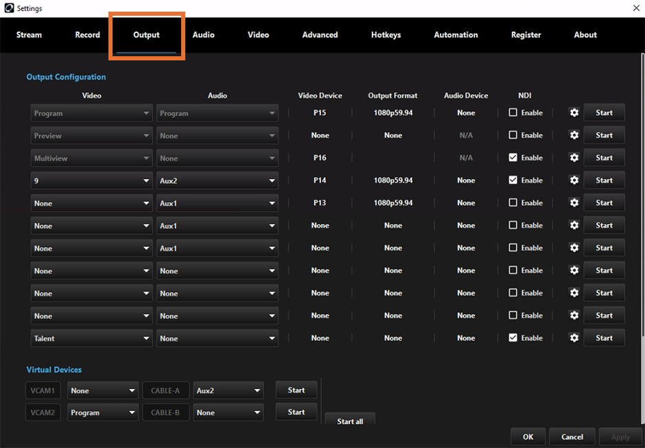Image resolution: width=645 pixels, height=448 pixels.
Task: Click the gear icon for Multiview output
Action: click(x=574, y=158)
